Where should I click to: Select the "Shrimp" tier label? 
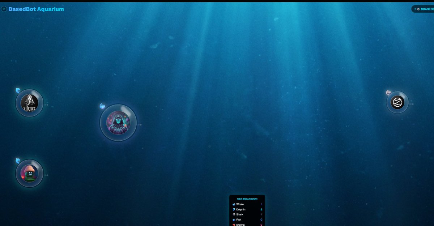(x=241, y=225)
